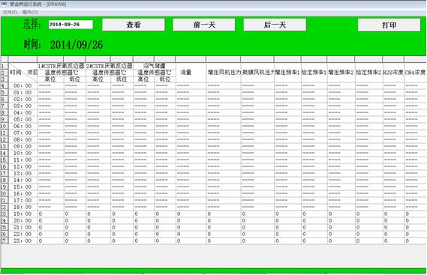Click the 沼气储罐 header cell
427x275 pixels.
pos(155,66)
